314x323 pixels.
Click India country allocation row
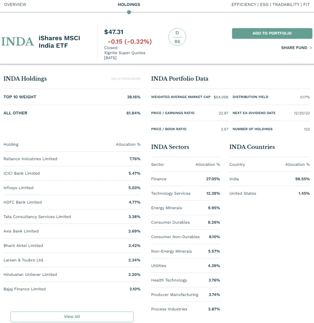(270, 179)
